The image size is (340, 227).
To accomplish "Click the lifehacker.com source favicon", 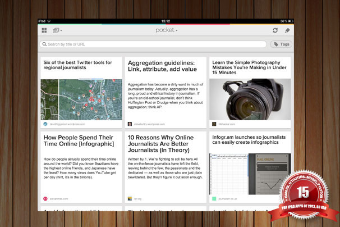I will [214, 124].
